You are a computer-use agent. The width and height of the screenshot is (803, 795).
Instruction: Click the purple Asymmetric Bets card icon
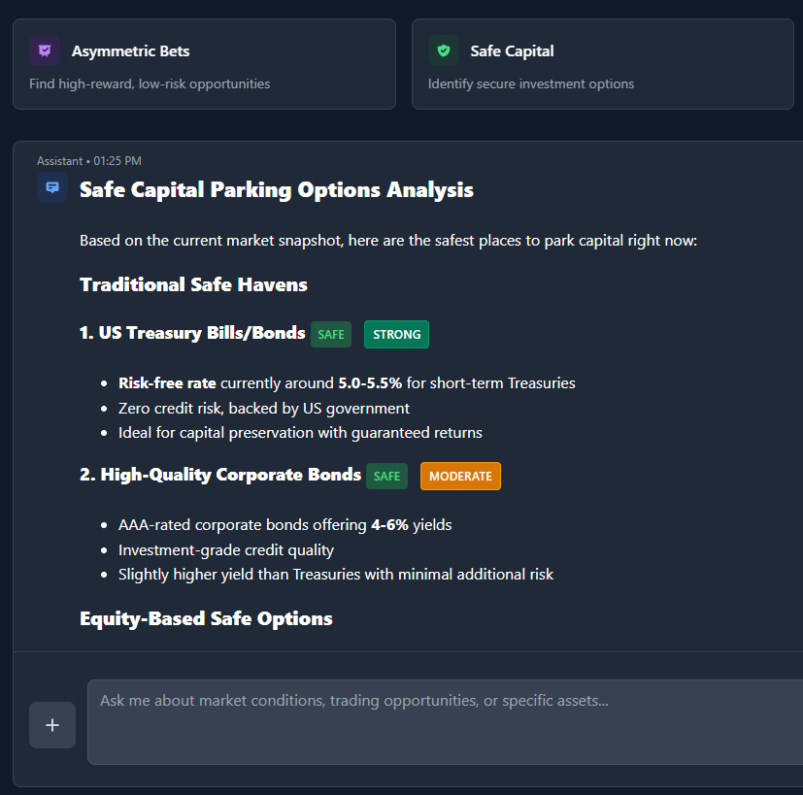click(44, 50)
